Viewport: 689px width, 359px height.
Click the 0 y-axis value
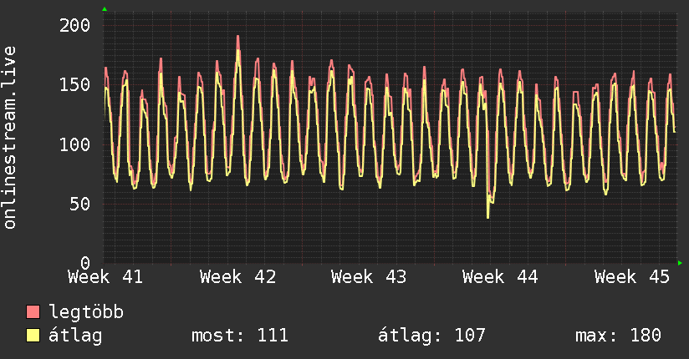pos(84,263)
